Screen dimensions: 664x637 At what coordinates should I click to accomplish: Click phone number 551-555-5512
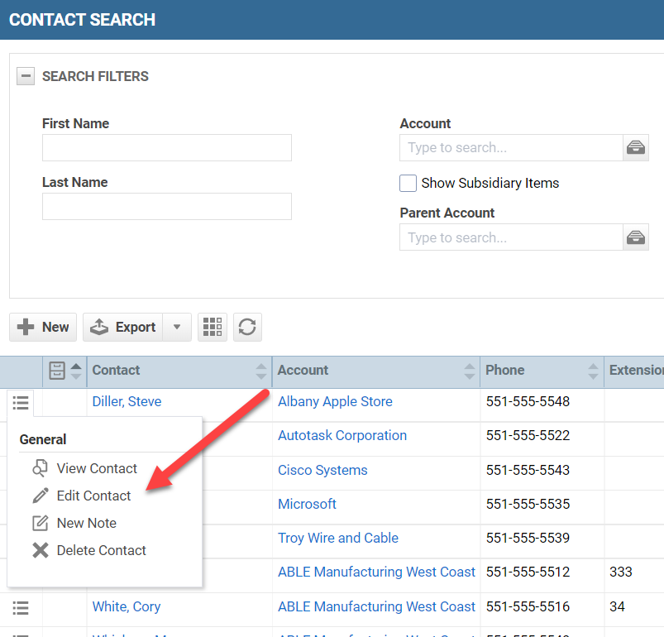[528, 572]
